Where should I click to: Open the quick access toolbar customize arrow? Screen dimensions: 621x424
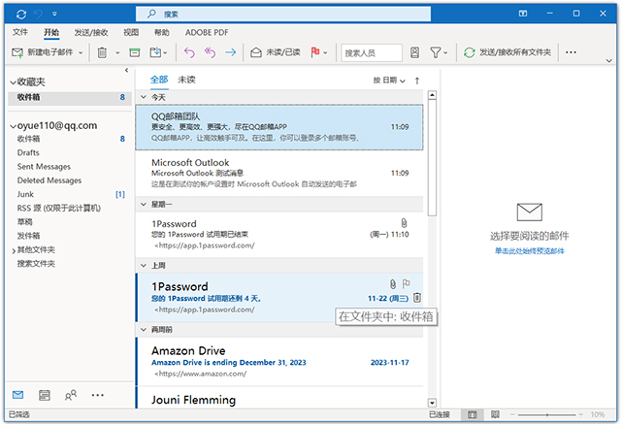[54, 15]
